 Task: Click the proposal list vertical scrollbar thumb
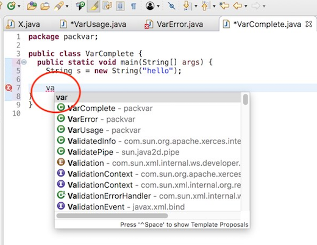tap(246, 99)
